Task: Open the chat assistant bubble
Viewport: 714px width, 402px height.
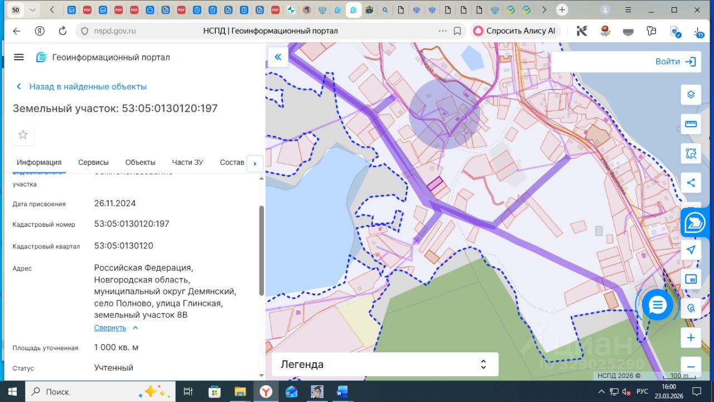Action: click(658, 305)
